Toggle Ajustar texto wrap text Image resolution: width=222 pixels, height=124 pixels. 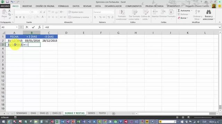(x=76, y=12)
